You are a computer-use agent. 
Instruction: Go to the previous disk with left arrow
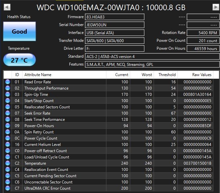[x=7, y=7]
